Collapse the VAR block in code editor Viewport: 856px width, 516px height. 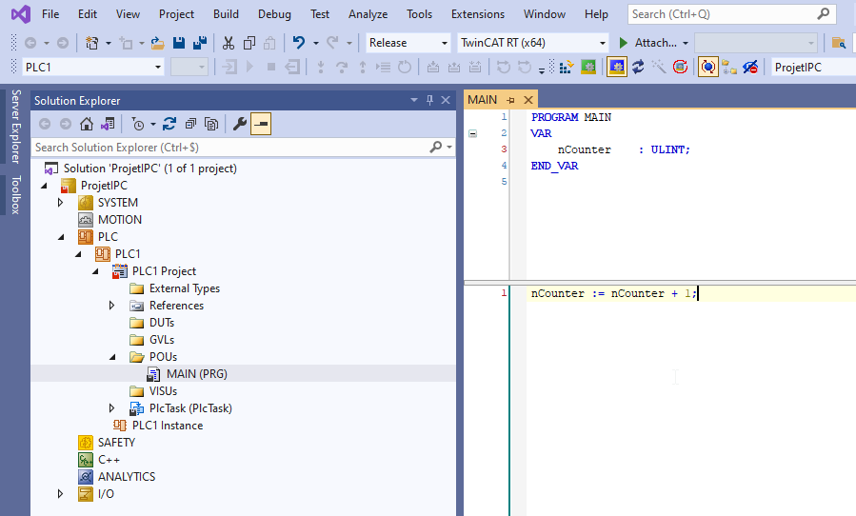(473, 133)
